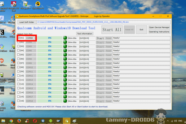Click the port 01 Ready! status field

click(x=141, y=38)
